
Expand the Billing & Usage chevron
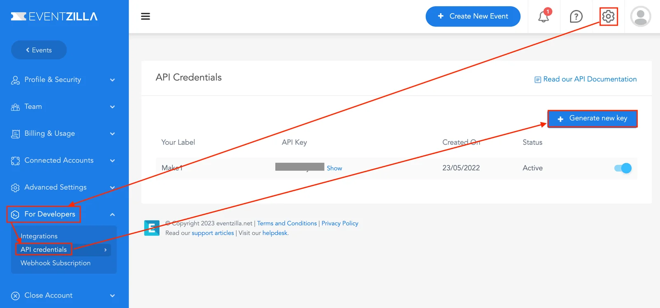[113, 134]
